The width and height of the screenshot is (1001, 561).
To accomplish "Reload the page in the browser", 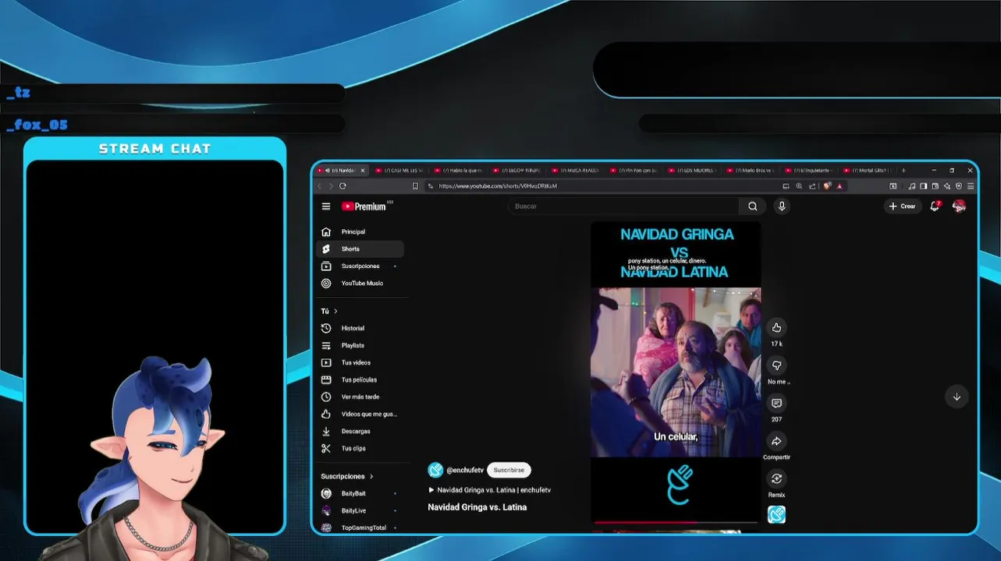I will (x=343, y=186).
